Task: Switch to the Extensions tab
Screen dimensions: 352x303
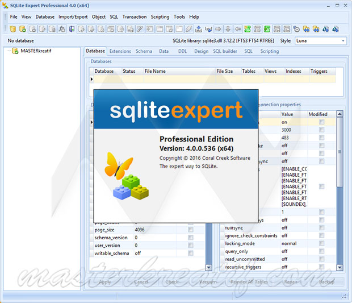Action: click(120, 51)
